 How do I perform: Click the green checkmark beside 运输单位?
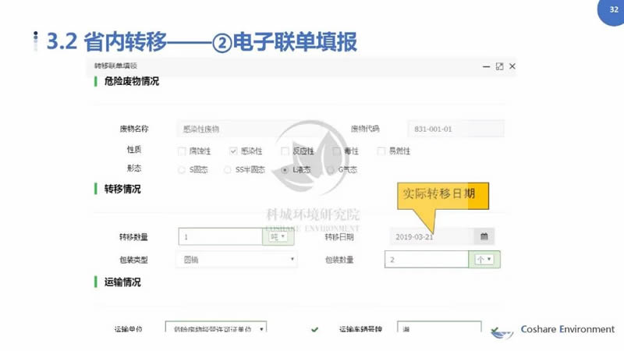[314, 330]
